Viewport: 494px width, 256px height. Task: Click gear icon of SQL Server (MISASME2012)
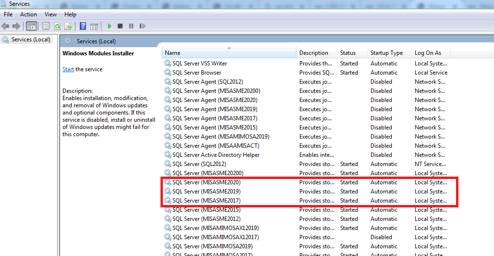point(168,219)
